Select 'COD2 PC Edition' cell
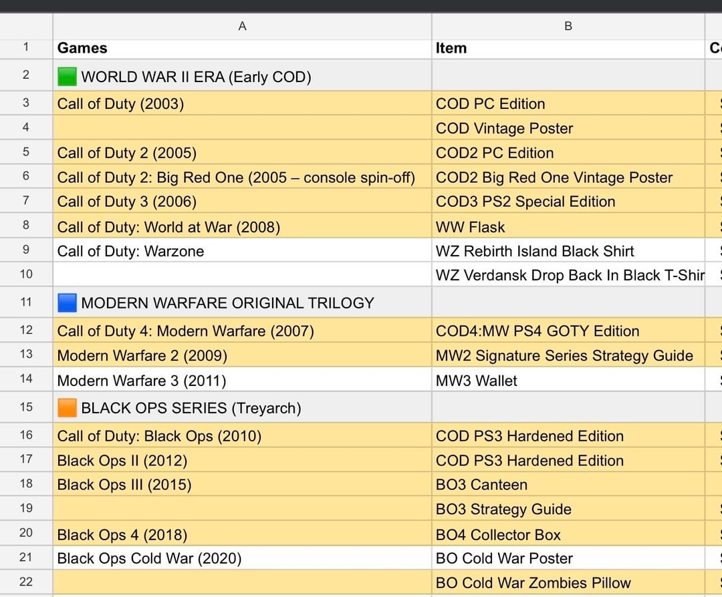This screenshot has height=597, width=722. [568, 153]
